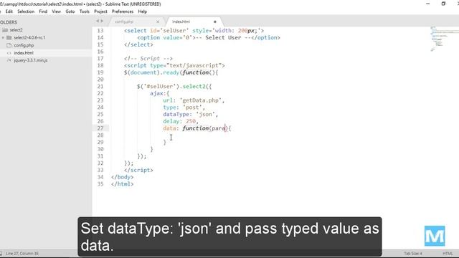
Task: Open the Tools menu
Action: tap(85, 11)
